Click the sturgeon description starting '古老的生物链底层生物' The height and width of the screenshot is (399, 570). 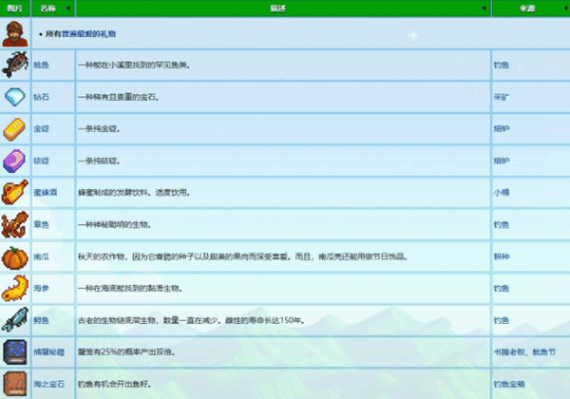[192, 320]
